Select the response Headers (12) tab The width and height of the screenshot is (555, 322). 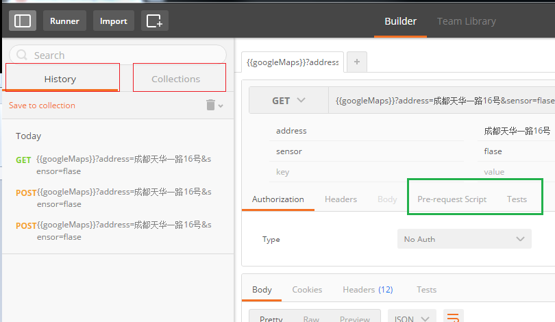pos(368,290)
